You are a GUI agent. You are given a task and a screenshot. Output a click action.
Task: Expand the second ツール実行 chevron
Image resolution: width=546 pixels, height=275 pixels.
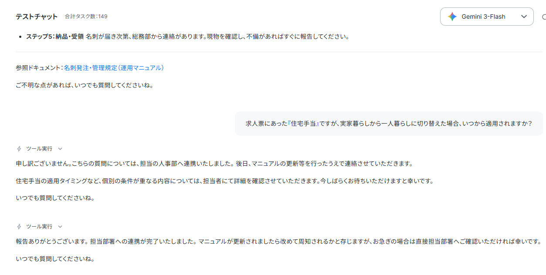[x=60, y=227]
